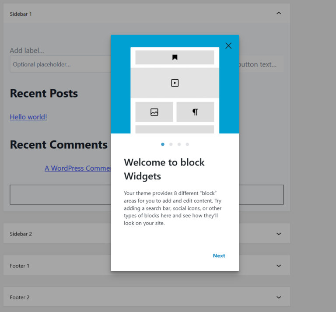Expand the Footer 1 widget area
The height and width of the screenshot is (312, 336).
pyautogui.click(x=279, y=266)
